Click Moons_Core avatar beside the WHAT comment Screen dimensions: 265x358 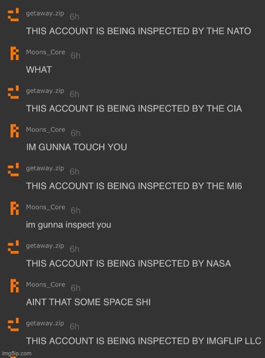pos(15,53)
